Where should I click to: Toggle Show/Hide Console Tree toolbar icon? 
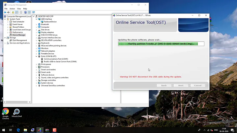[x=17, y=12]
